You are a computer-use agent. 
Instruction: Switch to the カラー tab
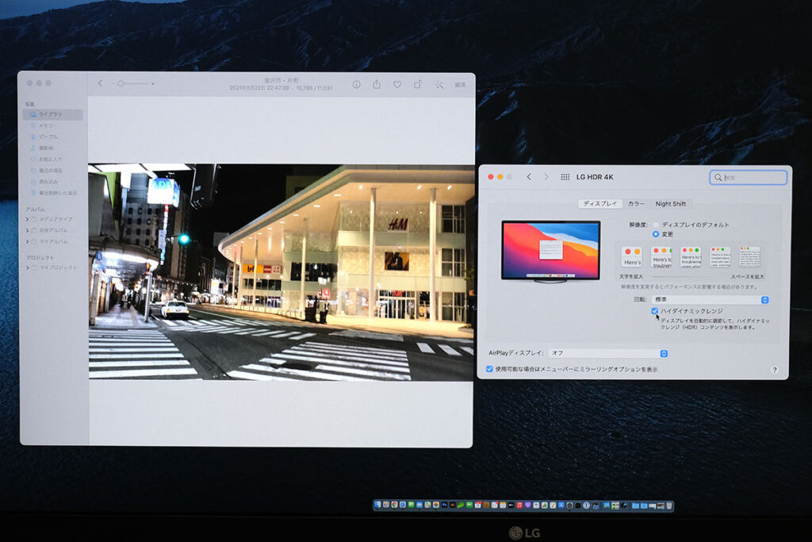click(636, 204)
